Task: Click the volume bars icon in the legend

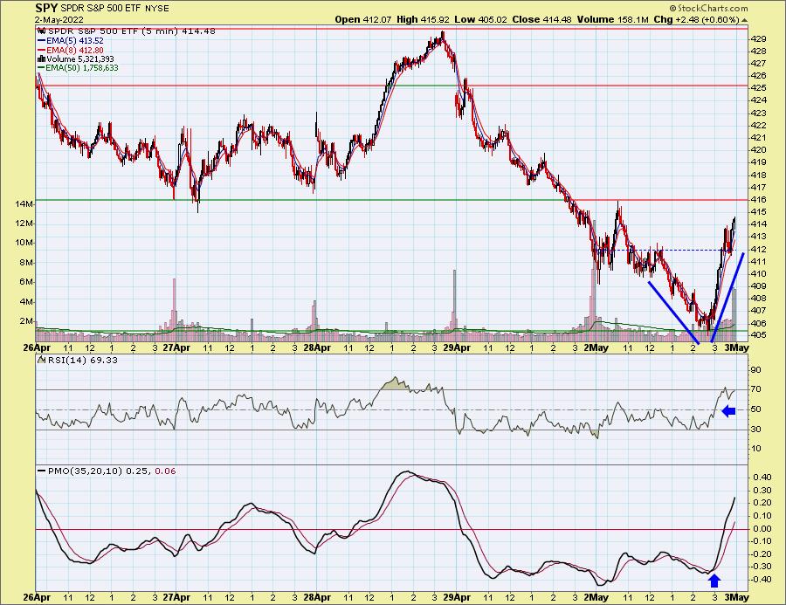Action: coord(42,59)
